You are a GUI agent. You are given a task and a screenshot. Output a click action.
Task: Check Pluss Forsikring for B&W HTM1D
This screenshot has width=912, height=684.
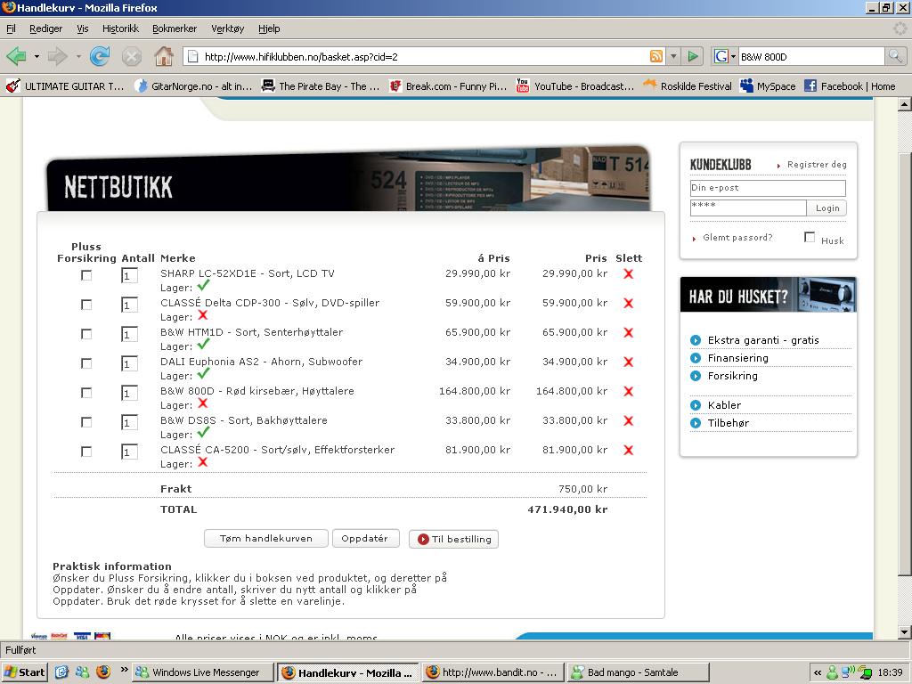click(86, 334)
